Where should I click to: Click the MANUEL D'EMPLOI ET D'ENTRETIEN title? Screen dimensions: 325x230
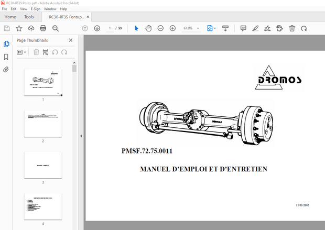tap(203, 169)
